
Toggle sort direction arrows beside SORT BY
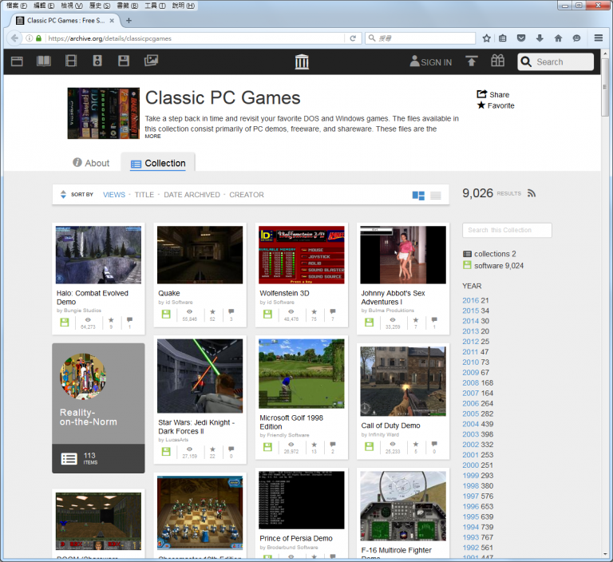click(63, 194)
